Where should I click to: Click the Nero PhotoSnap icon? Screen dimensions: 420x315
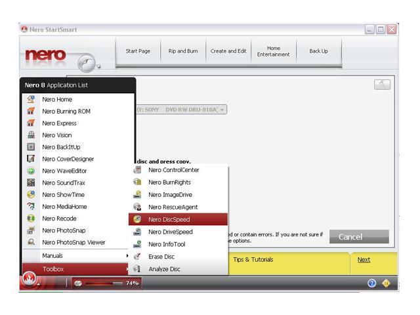click(x=31, y=230)
